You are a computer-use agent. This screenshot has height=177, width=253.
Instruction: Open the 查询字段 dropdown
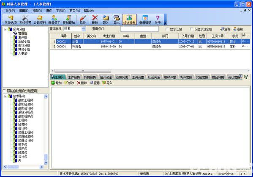[x=83, y=29]
